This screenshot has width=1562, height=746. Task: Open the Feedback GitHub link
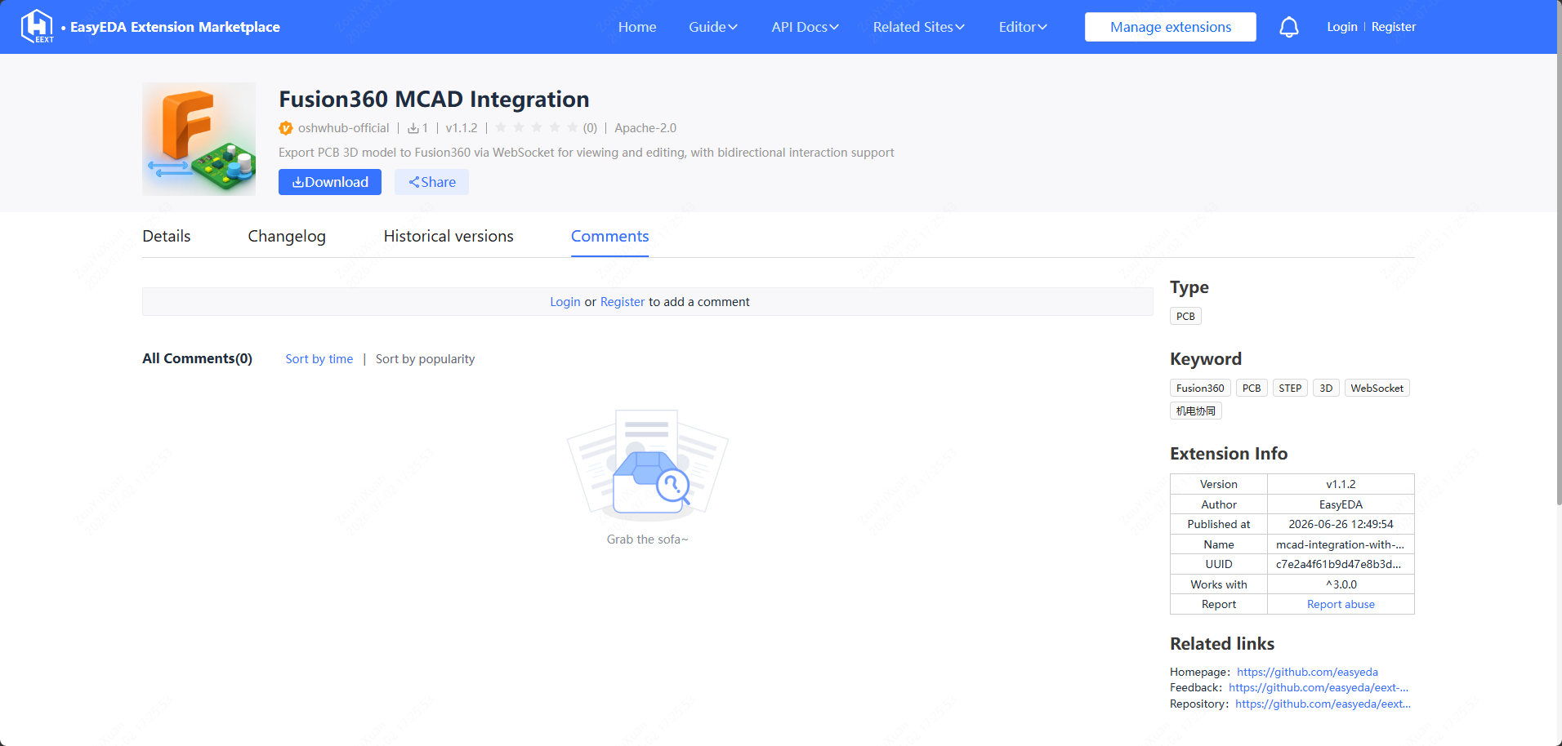(1319, 687)
